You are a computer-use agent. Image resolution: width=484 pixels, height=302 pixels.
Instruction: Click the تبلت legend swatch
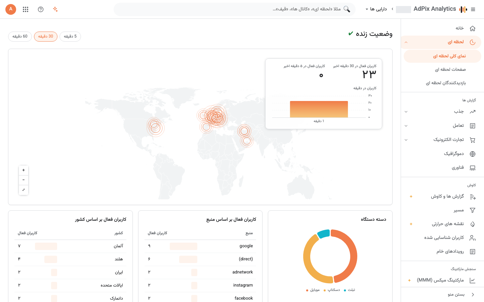(345, 290)
